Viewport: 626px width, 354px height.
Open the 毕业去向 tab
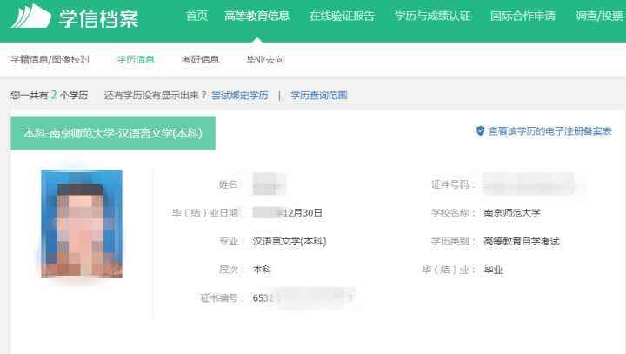265,60
